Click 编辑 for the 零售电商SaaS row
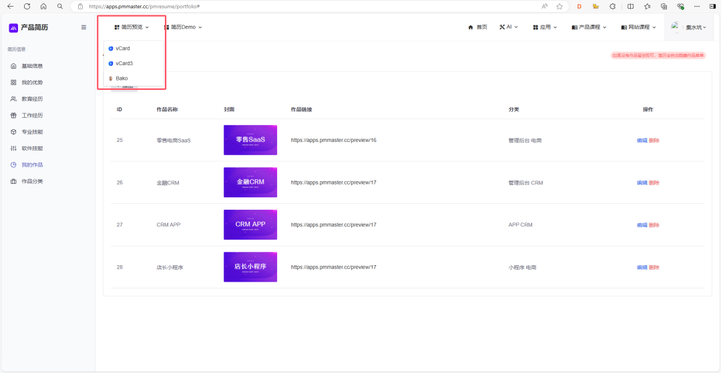This screenshot has width=721, height=373. [642, 141]
